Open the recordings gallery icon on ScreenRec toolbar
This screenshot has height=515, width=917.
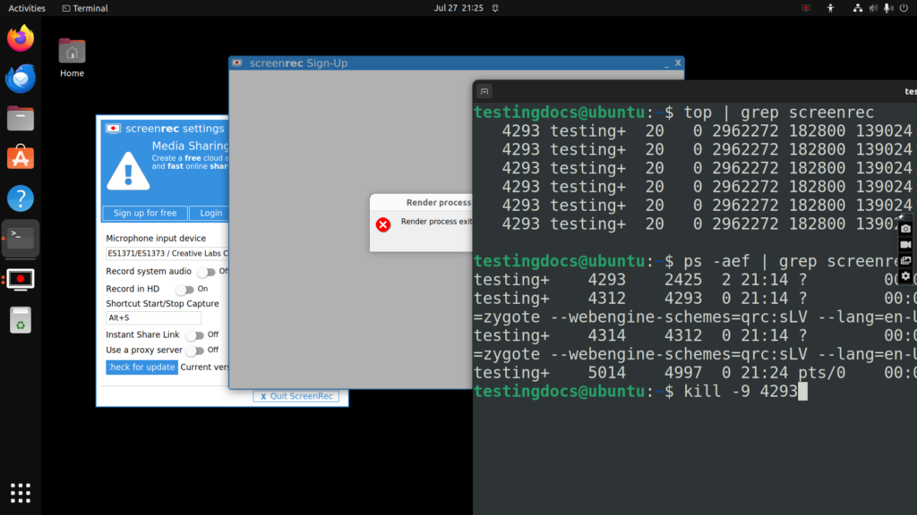point(905,260)
